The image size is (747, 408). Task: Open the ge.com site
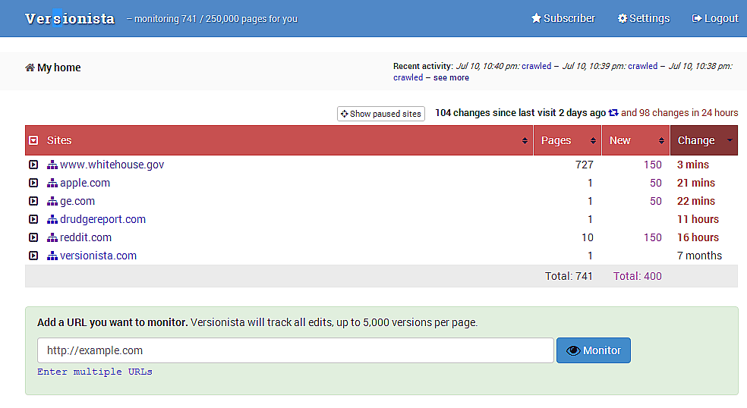pyautogui.click(x=77, y=201)
